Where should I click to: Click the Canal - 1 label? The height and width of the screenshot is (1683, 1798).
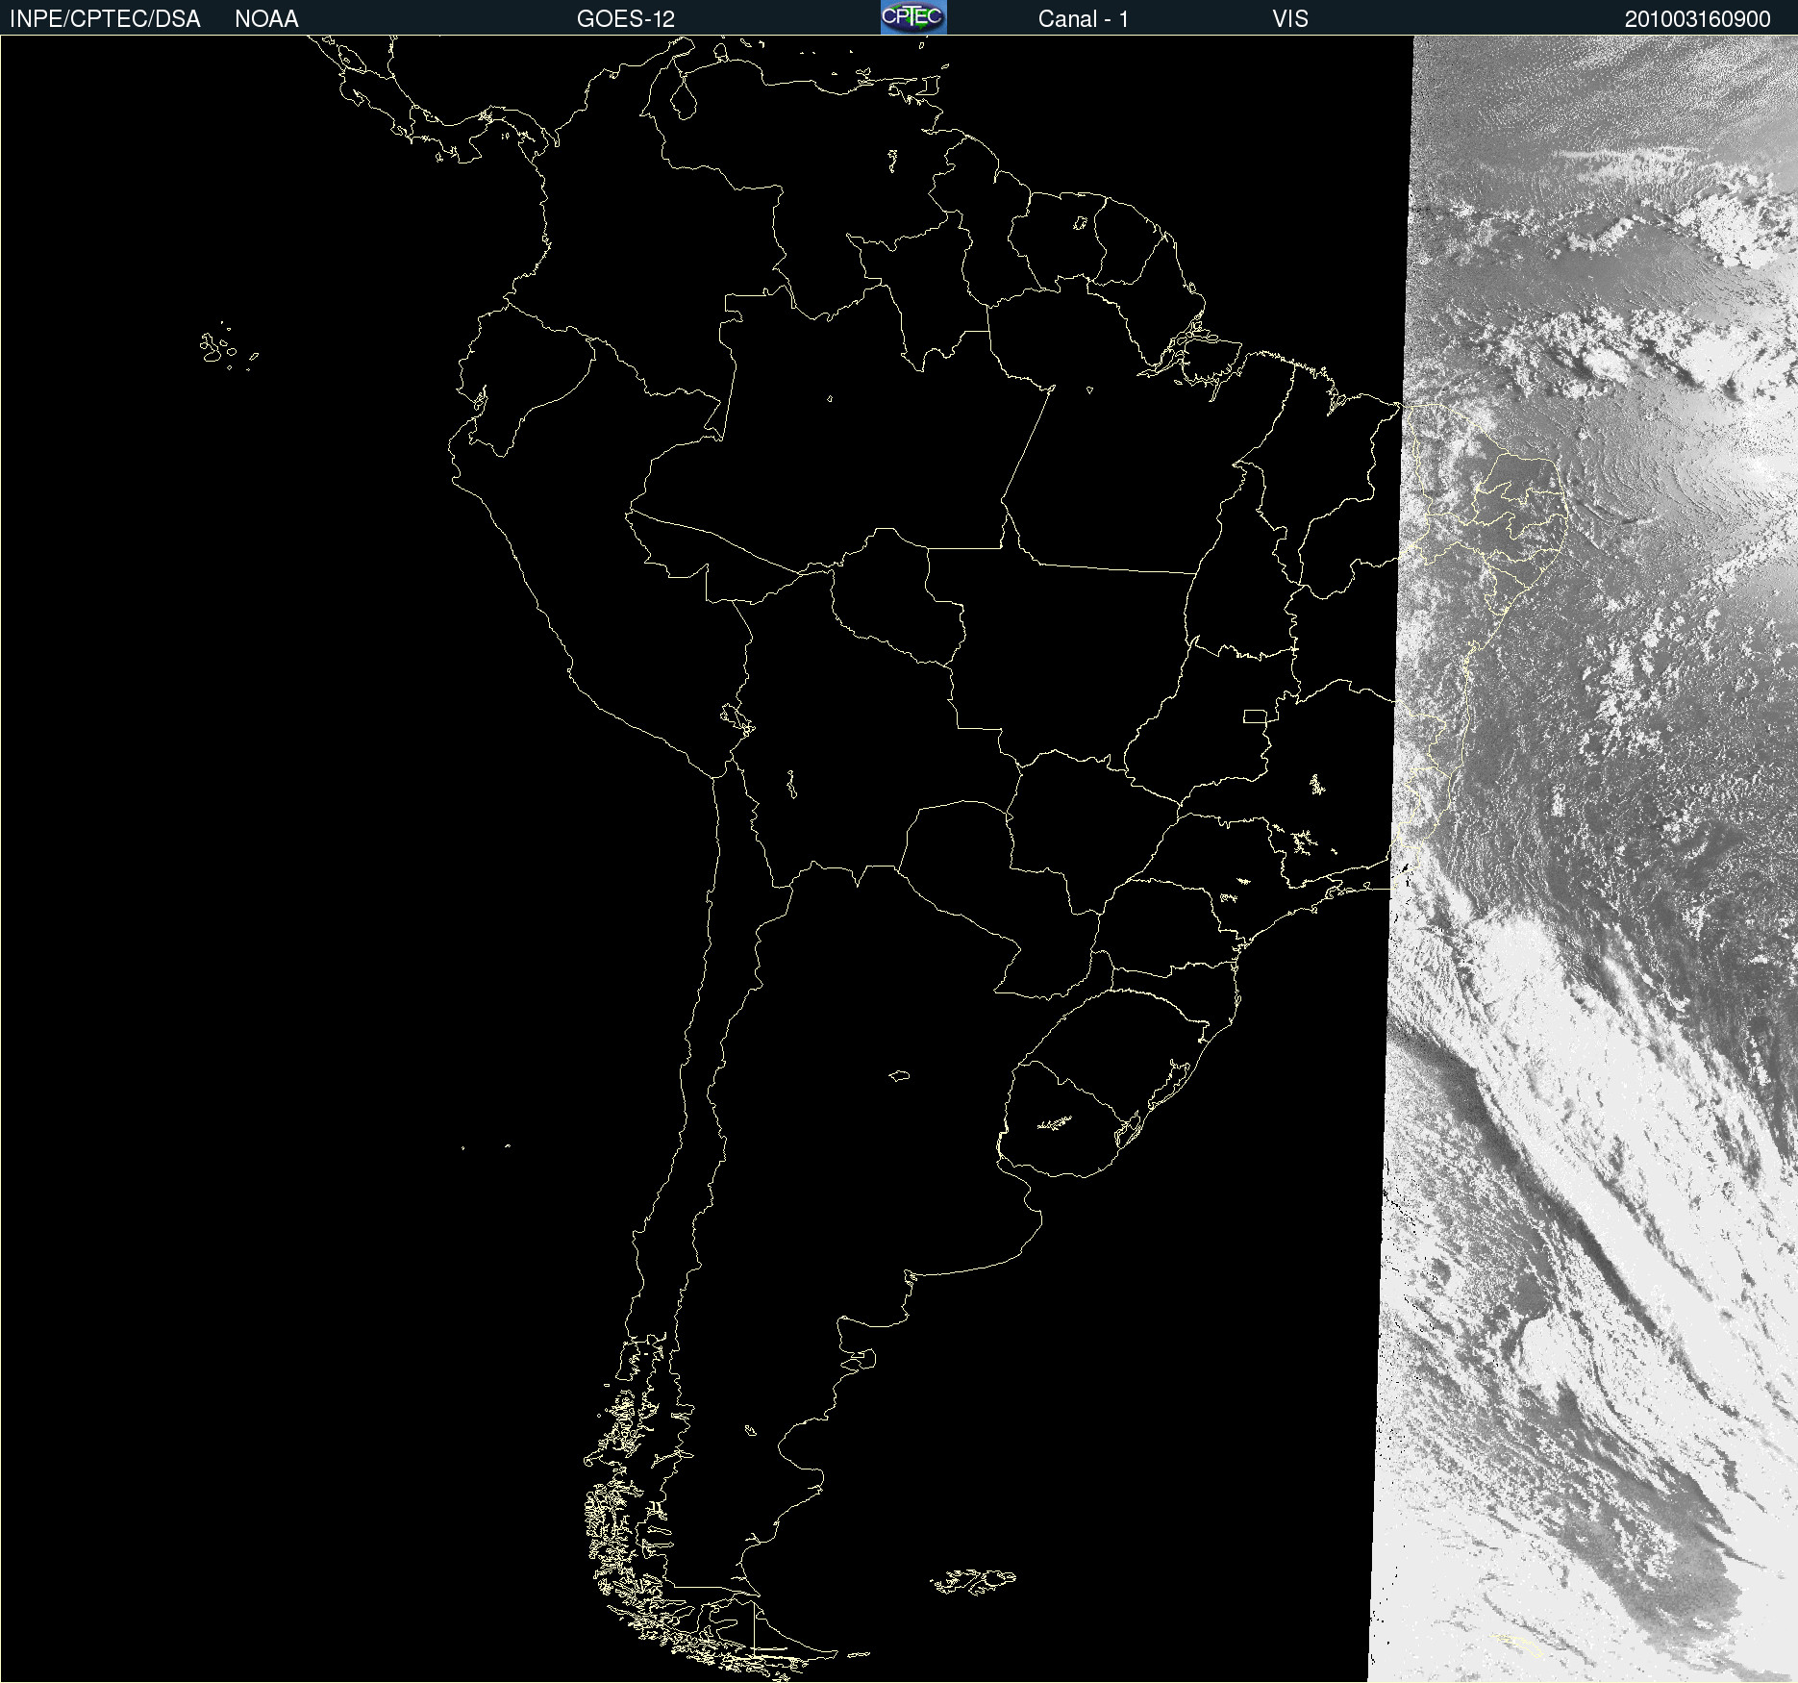pyautogui.click(x=1084, y=19)
